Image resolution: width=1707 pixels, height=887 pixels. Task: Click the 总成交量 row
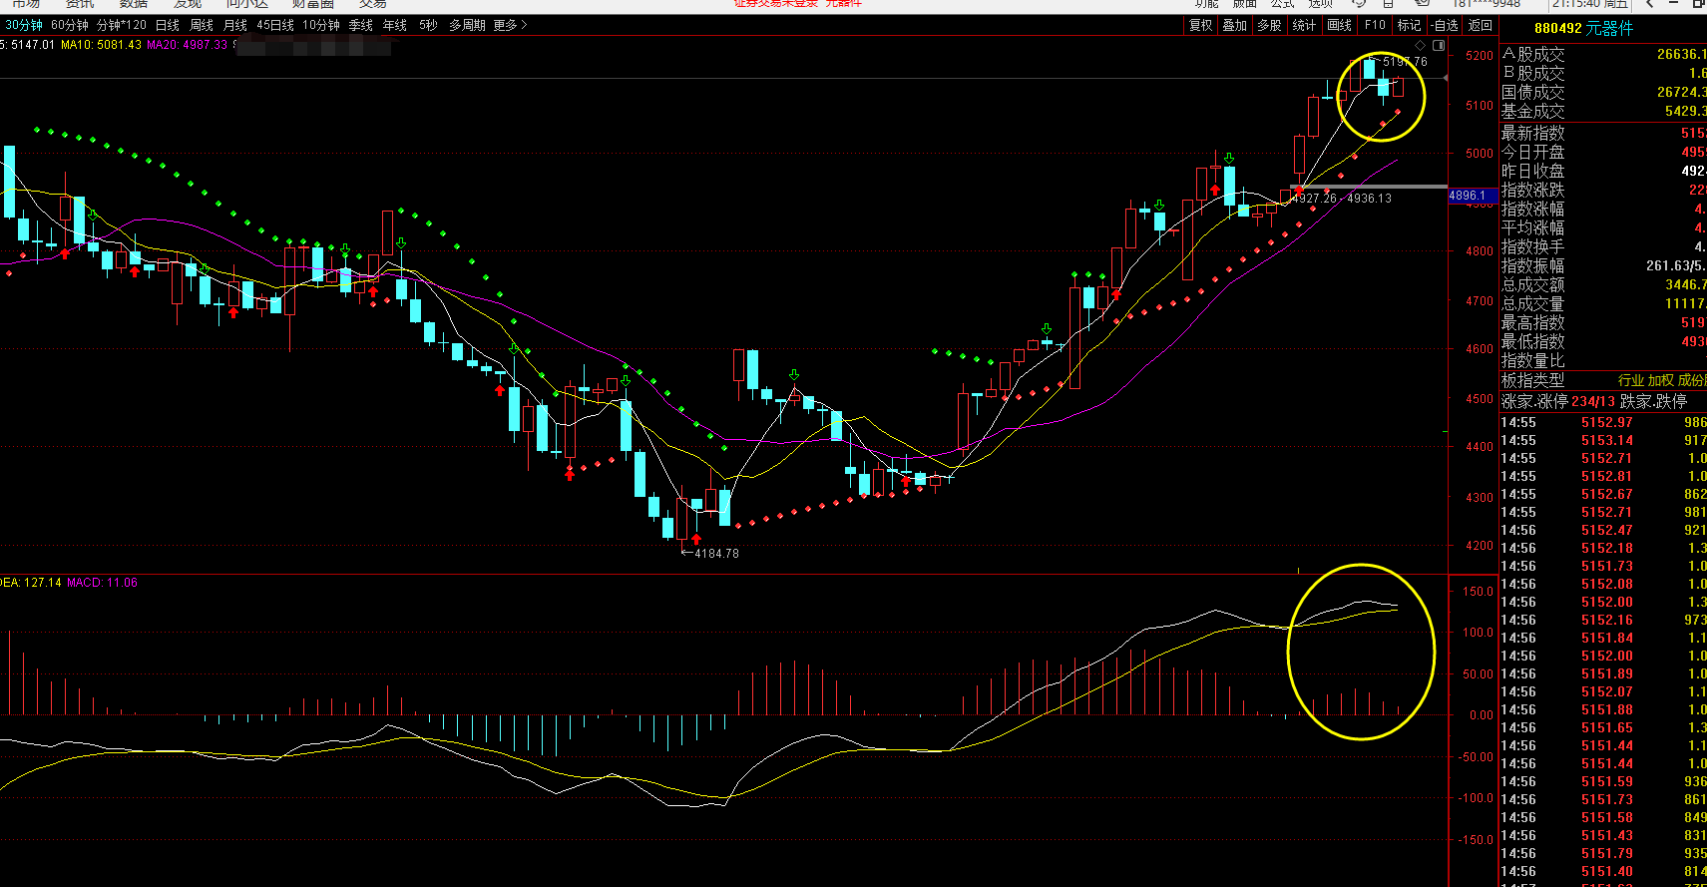[1602, 303]
